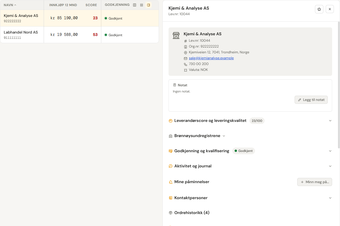The image size is (340, 226).
Task: Close the supplier detail panel
Action: coord(330,9)
